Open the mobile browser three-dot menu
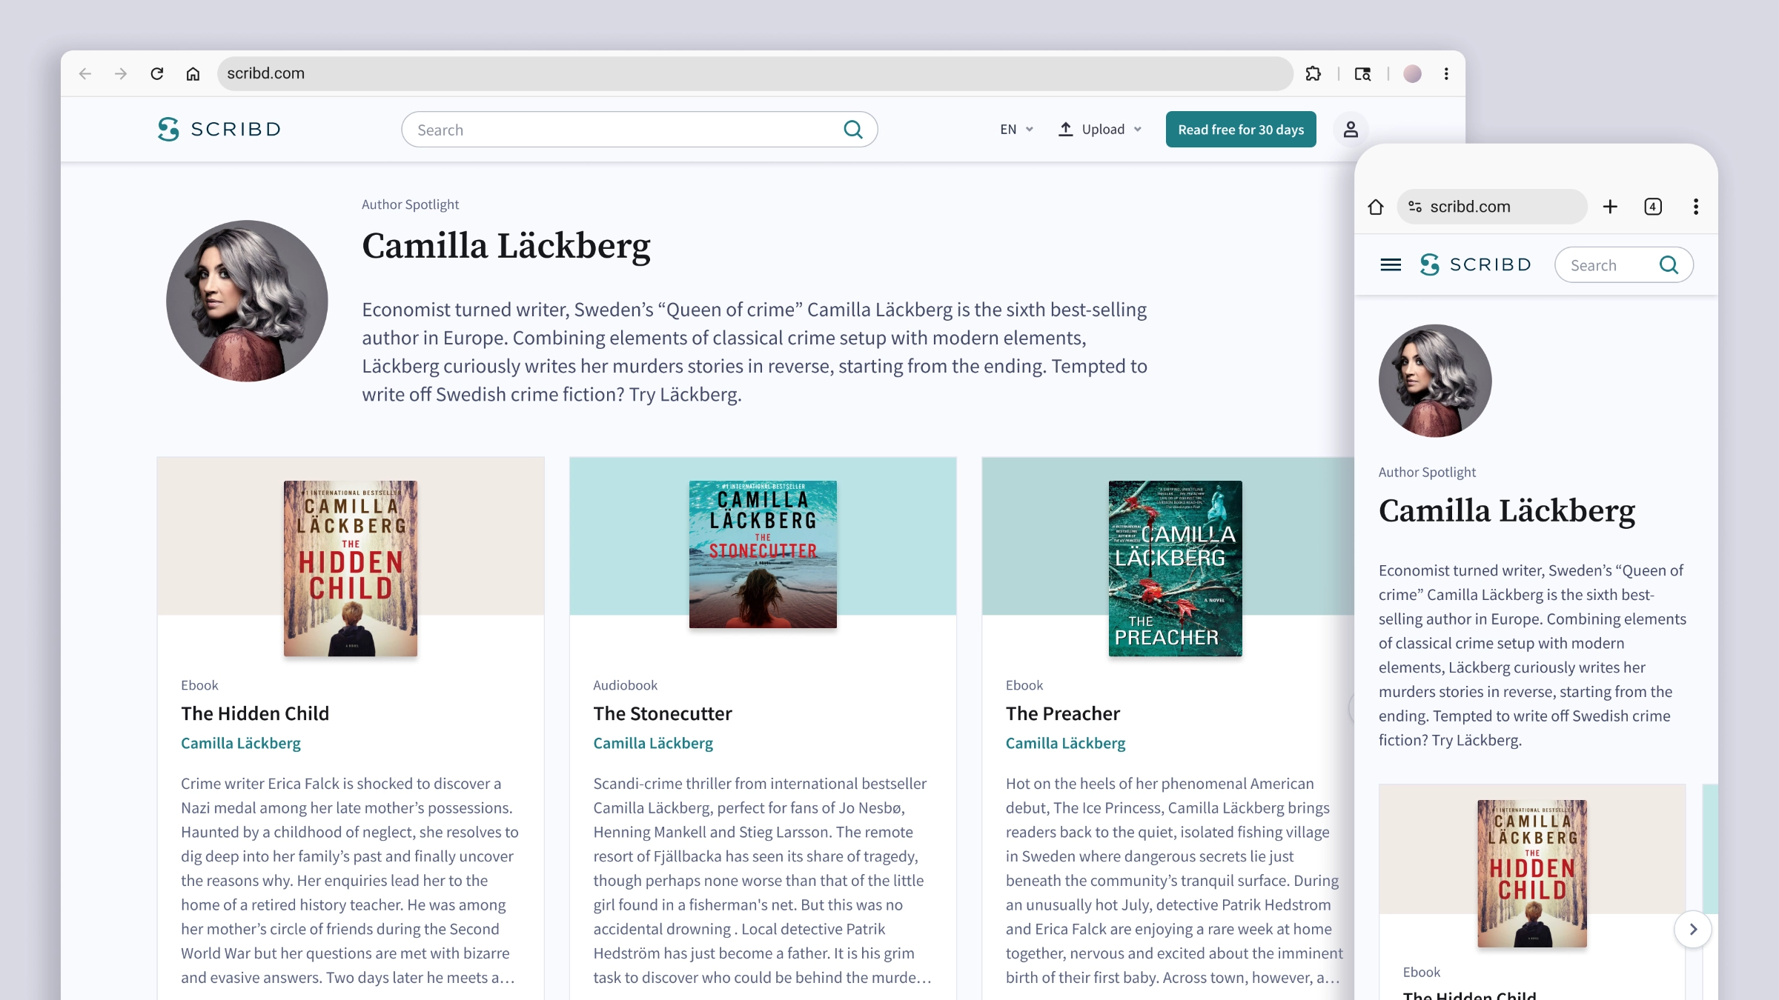 [1696, 207]
